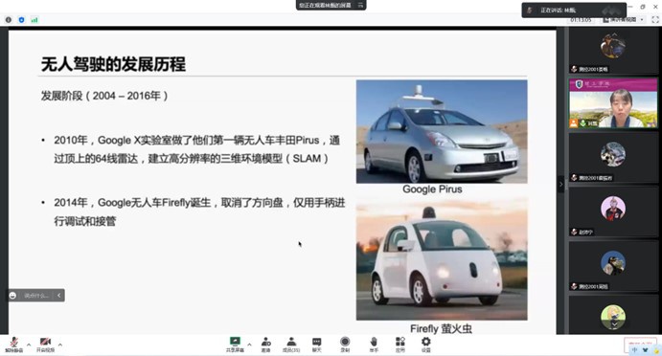Open the Invite participants icon
This screenshot has height=356, width=662.
[x=265, y=345]
